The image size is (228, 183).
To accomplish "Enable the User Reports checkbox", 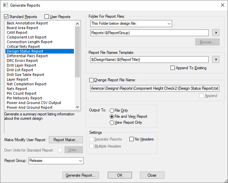I will 46,17.
